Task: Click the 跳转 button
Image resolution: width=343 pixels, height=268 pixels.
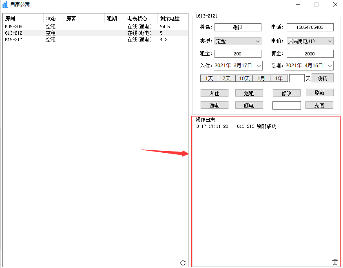Action: click(x=323, y=78)
